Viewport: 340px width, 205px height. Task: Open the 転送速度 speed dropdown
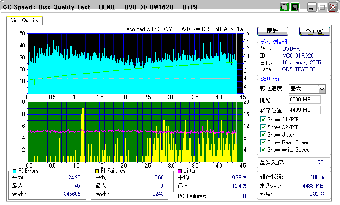point(322,89)
